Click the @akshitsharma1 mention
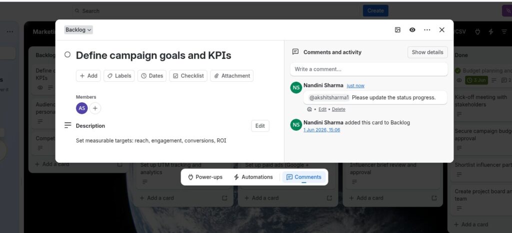 [329, 97]
